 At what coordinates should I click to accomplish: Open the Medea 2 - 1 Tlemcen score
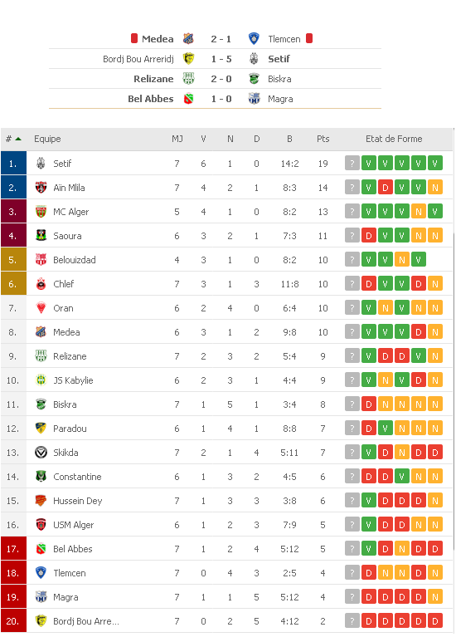pyautogui.click(x=221, y=39)
